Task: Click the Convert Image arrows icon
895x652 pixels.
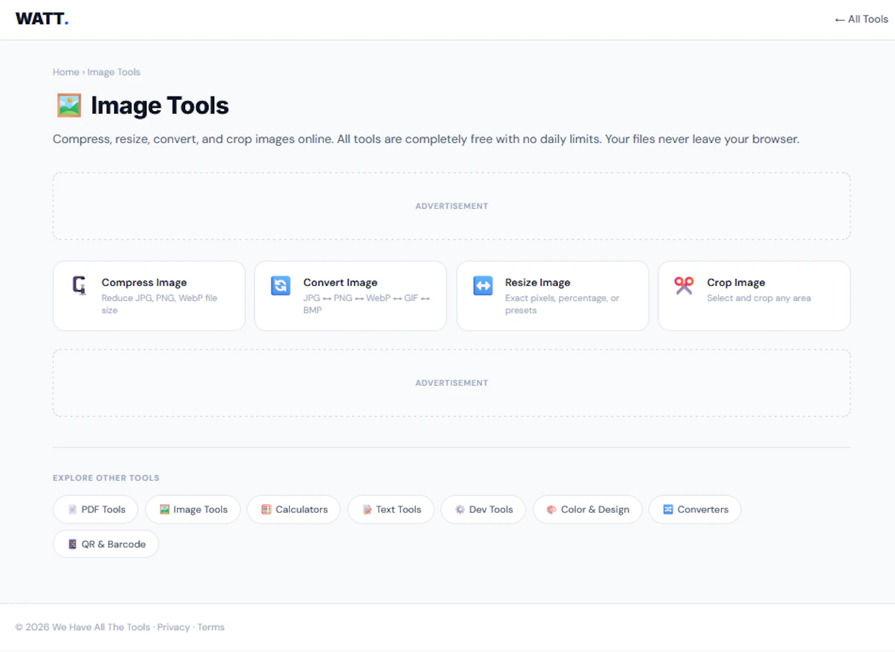Action: [281, 285]
